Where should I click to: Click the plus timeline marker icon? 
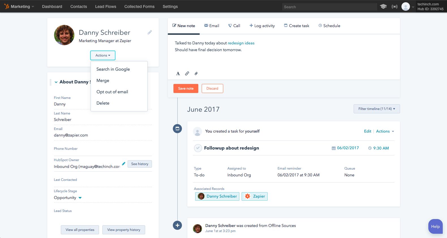177,225
